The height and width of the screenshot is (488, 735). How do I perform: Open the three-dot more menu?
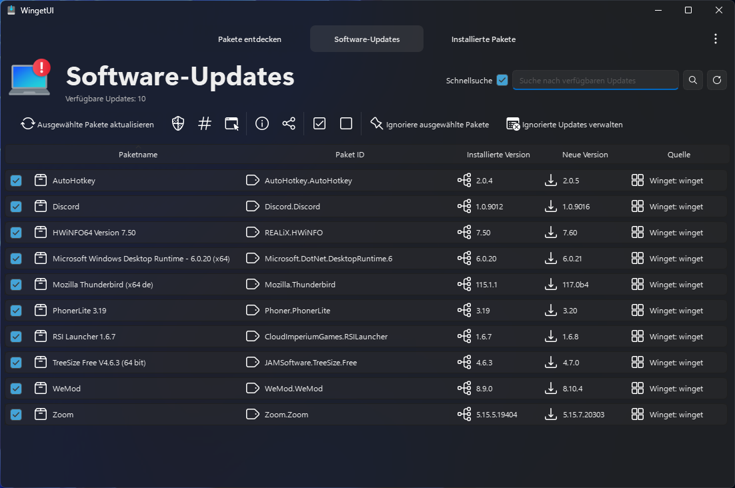pyautogui.click(x=715, y=39)
